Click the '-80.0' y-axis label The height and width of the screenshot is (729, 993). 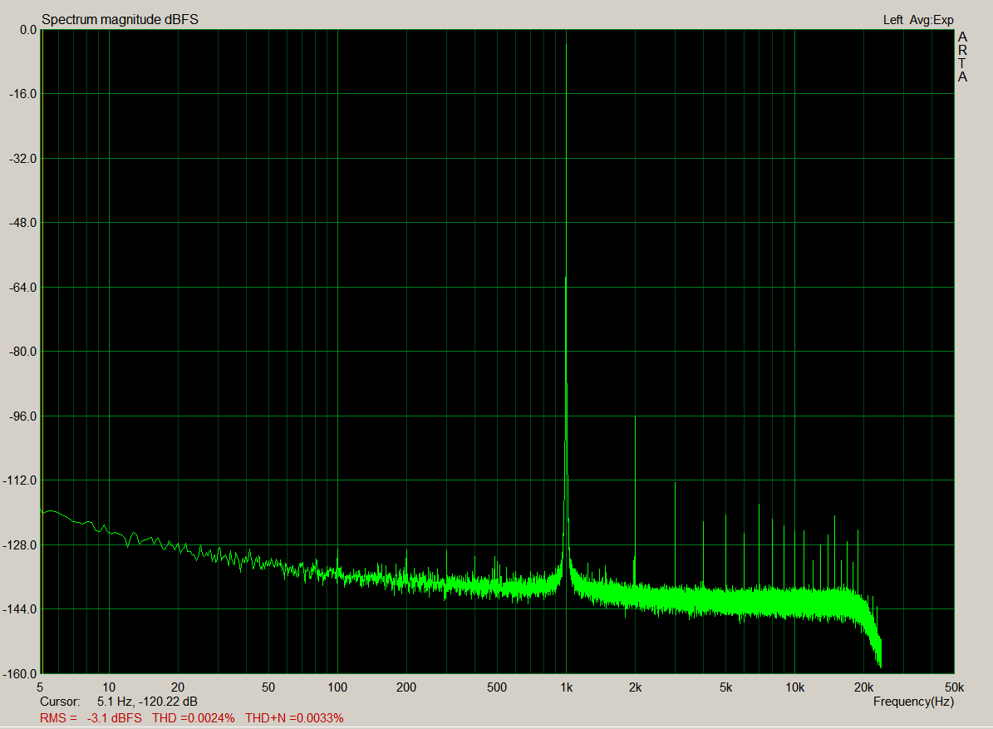(22, 352)
